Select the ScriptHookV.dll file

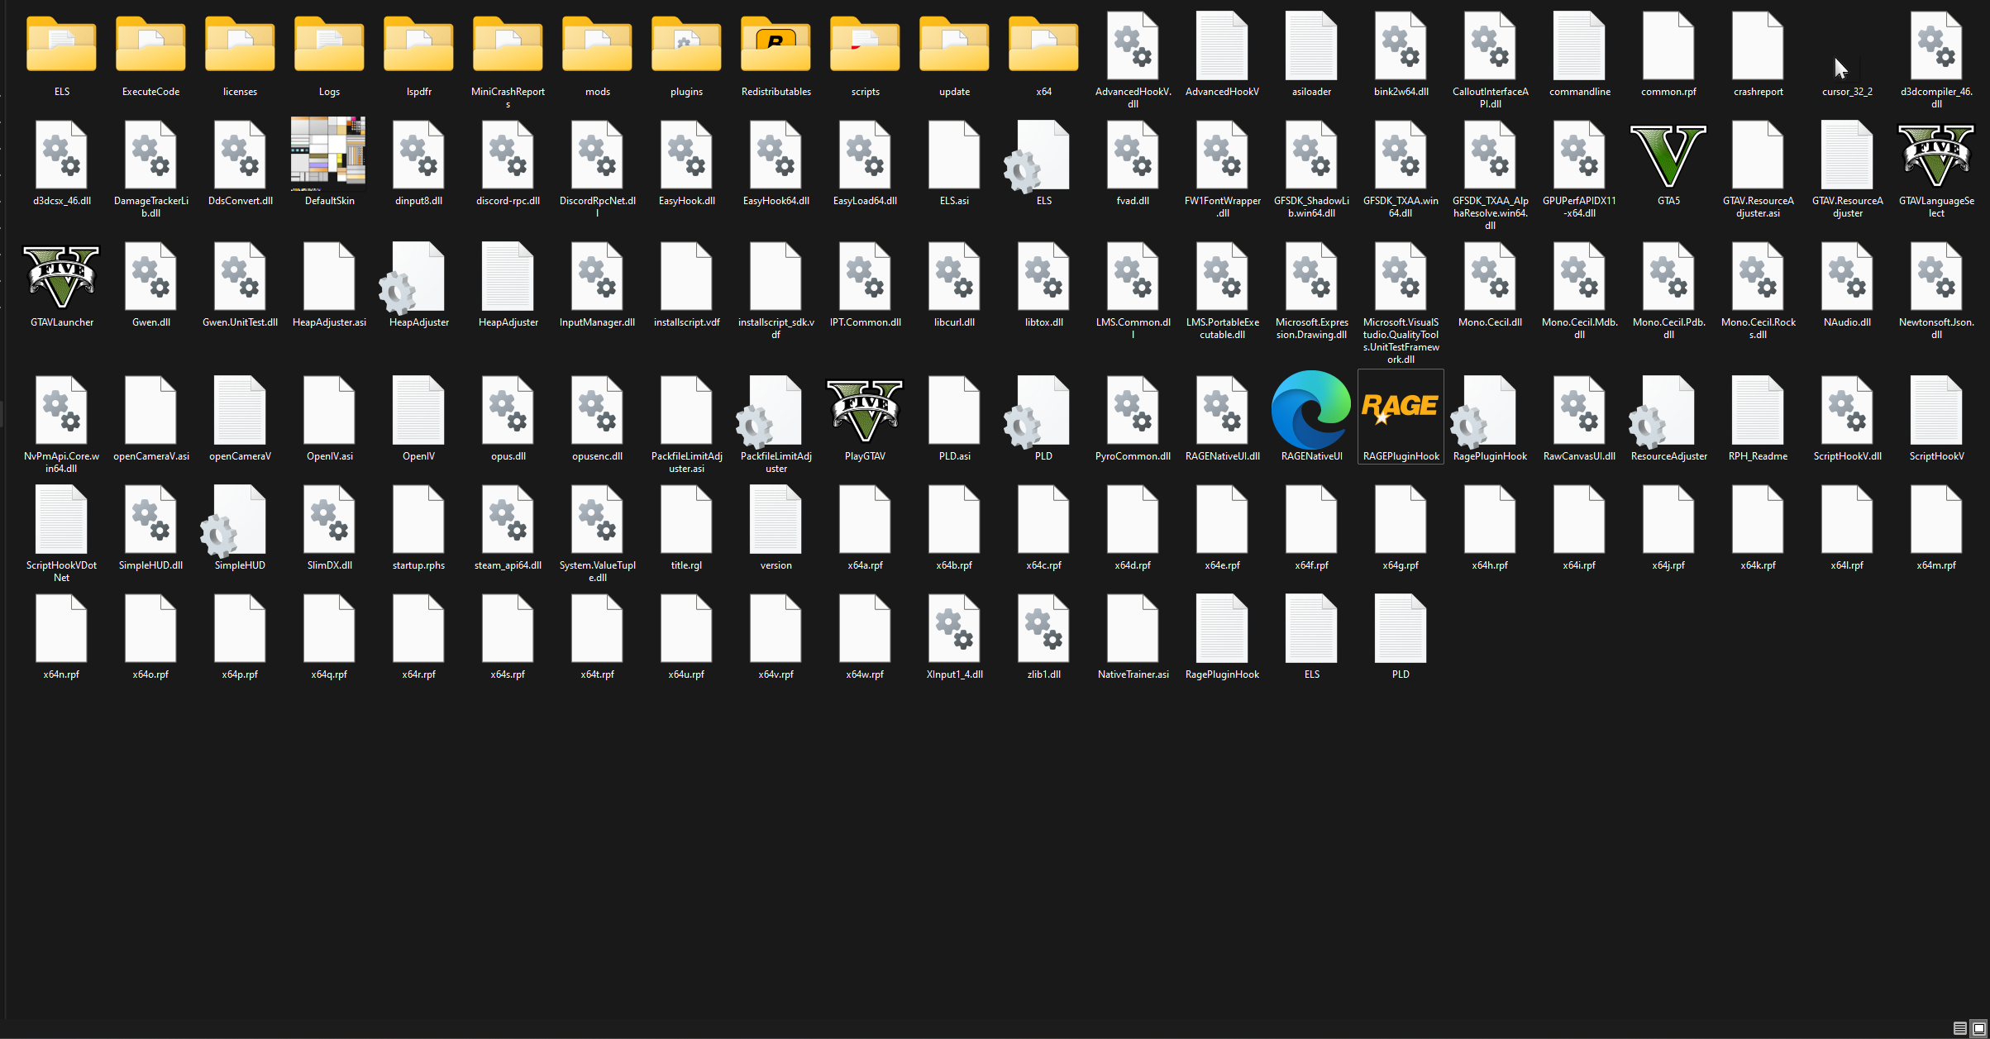[1847, 411]
